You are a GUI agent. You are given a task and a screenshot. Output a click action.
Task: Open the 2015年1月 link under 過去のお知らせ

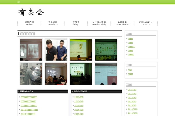point(79,114)
